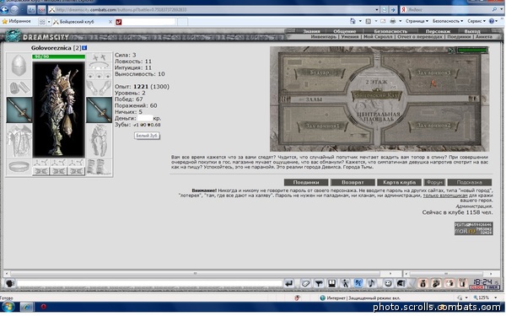Click the chat eraser clear icon
The height and width of the screenshot is (316, 506).
(305, 283)
